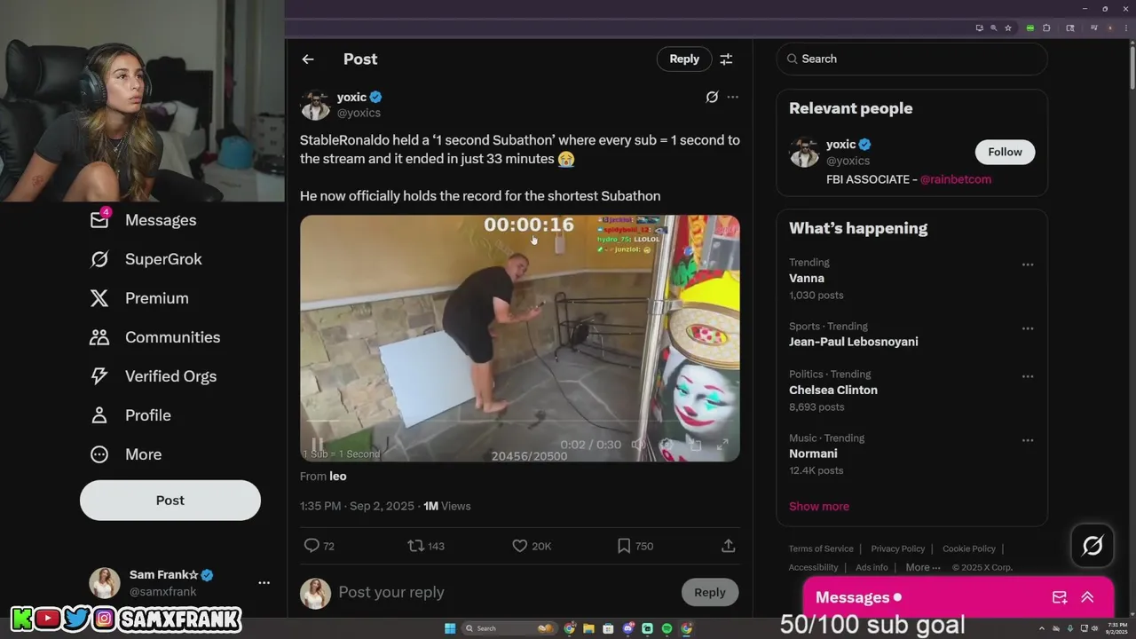1136x639 pixels.
Task: Bookmark the post with 750 bookmarks
Action: [x=635, y=546]
